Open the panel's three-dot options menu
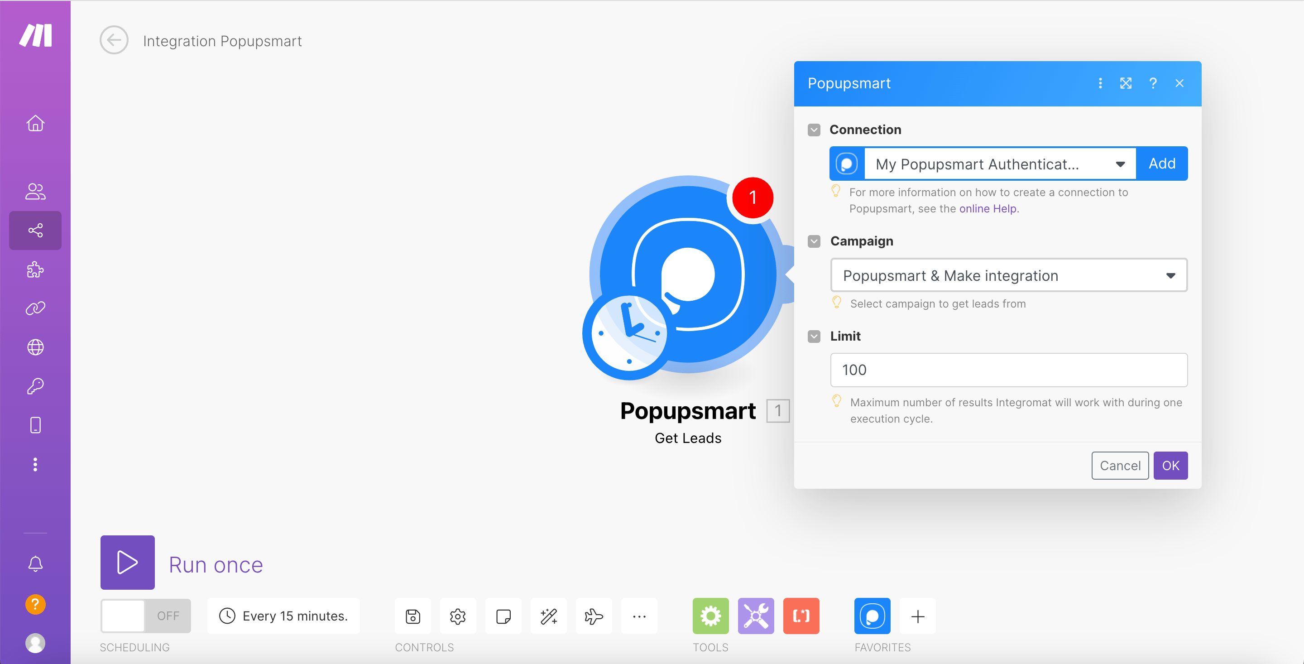This screenshot has height=664, width=1304. (x=1100, y=83)
